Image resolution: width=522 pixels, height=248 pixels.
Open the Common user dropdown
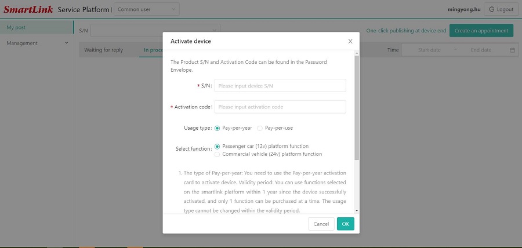coord(146,9)
